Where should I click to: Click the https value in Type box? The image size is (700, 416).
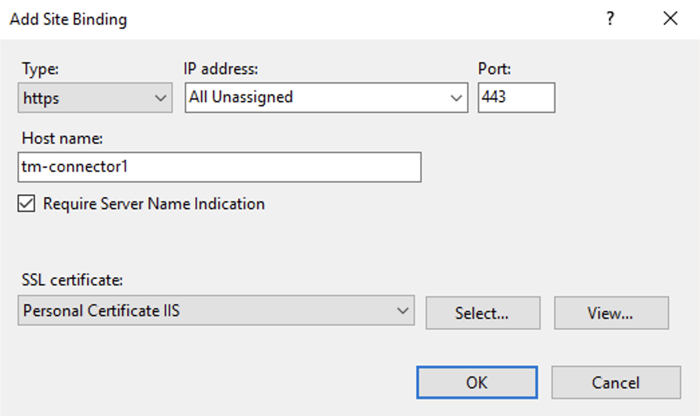click(40, 97)
